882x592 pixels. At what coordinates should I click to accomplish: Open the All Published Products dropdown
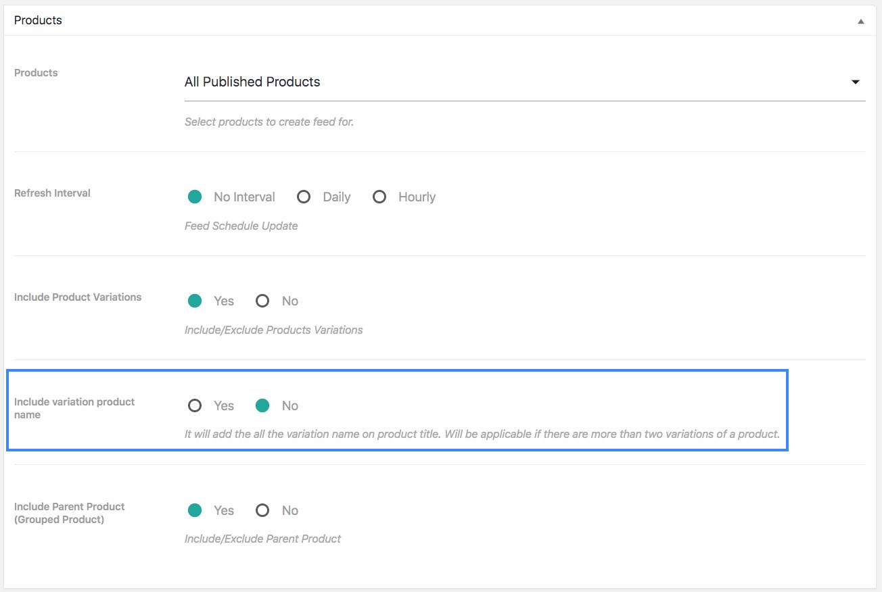(525, 82)
